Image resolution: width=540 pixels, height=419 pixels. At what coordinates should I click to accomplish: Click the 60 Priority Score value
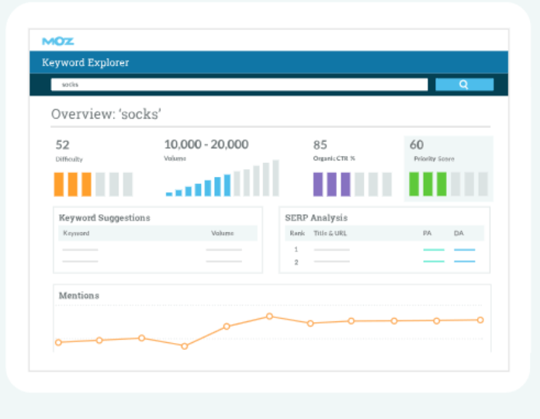click(417, 144)
